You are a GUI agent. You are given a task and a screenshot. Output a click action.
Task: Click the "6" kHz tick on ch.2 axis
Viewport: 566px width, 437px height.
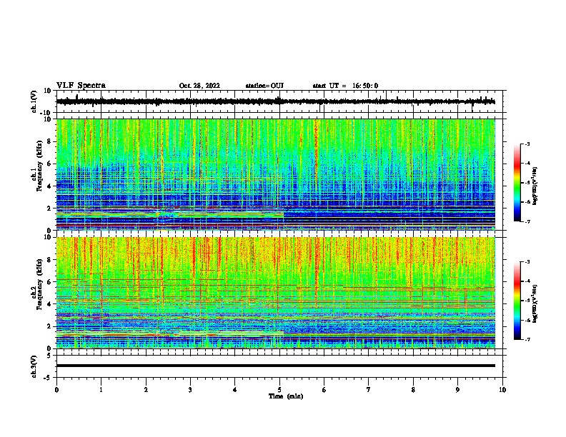(50, 282)
